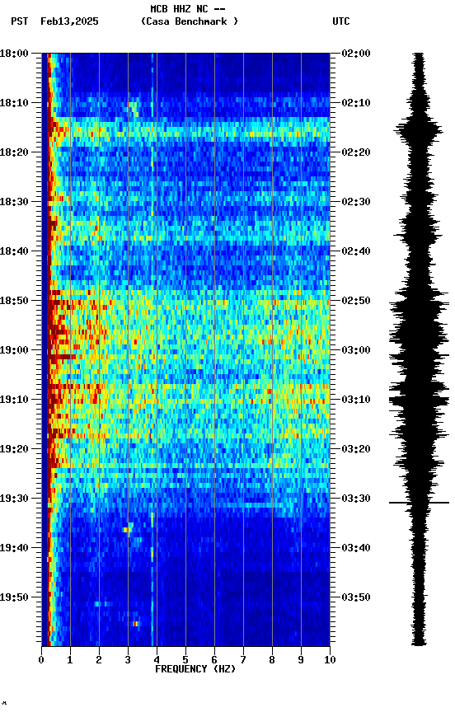Click the PST time label 19:10

click(x=14, y=400)
